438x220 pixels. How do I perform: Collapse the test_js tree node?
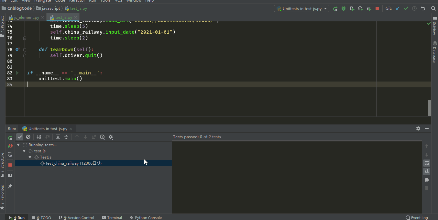point(24,151)
